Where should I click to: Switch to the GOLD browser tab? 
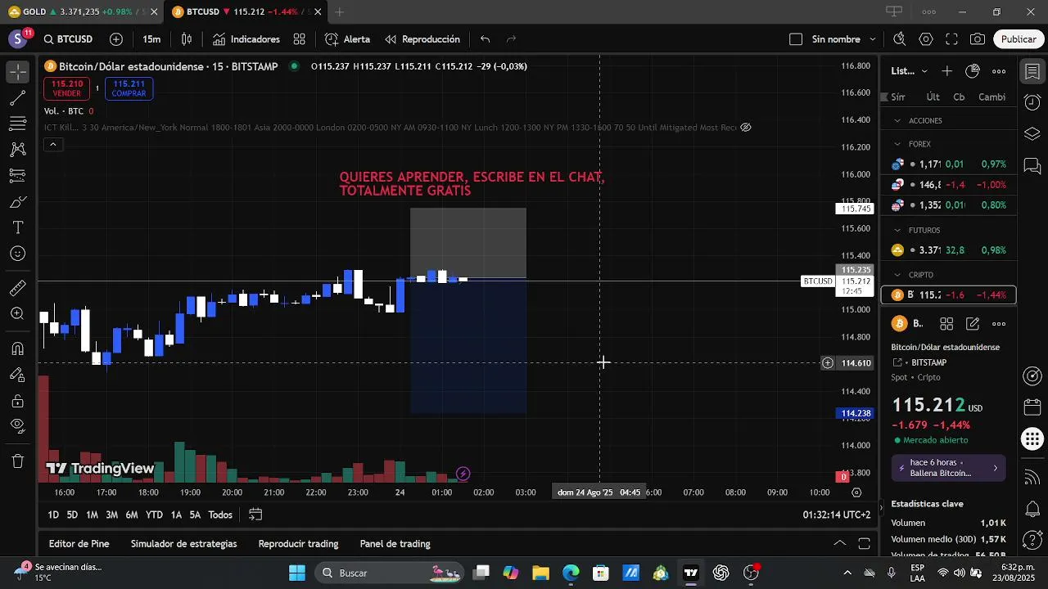(79, 11)
